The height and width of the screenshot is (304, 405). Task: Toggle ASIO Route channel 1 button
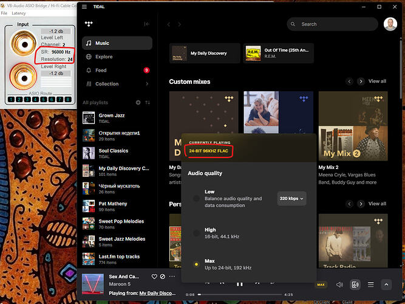pos(11,99)
